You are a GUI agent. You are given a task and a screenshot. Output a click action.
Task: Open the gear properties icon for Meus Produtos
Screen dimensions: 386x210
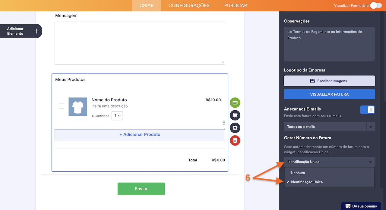coord(235,128)
